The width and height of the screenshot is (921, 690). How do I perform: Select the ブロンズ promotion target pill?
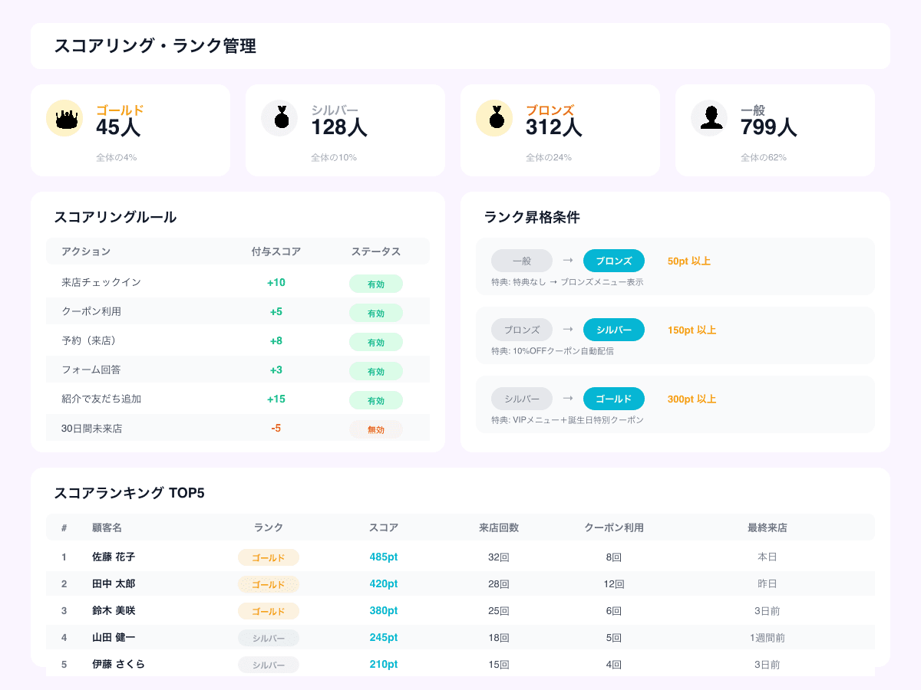pos(614,261)
